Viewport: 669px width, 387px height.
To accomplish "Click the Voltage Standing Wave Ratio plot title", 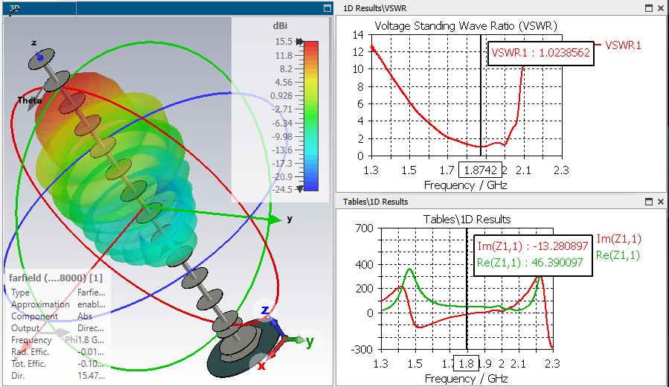I will pyautogui.click(x=466, y=26).
